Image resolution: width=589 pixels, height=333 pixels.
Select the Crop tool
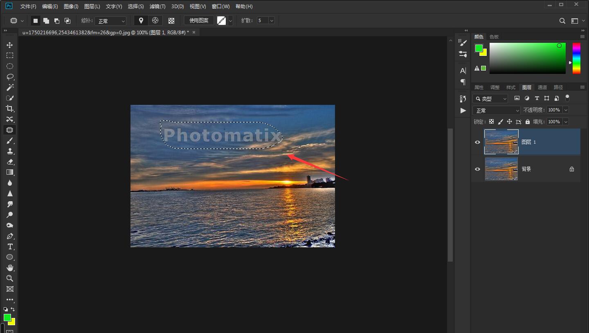[10, 109]
